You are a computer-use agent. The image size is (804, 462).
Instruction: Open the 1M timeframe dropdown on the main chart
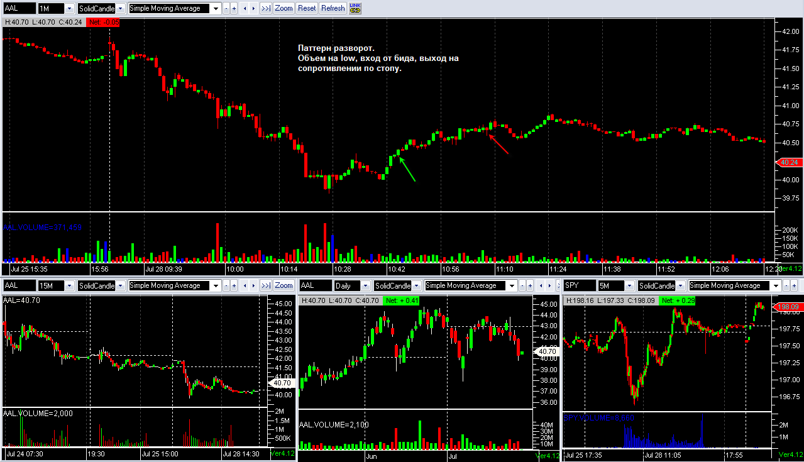tap(69, 9)
